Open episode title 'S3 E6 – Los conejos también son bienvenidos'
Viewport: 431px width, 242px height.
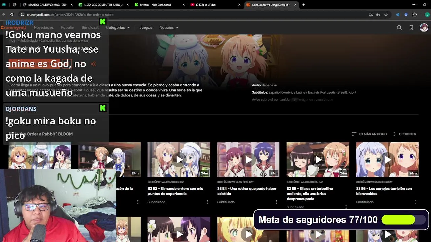384,191
